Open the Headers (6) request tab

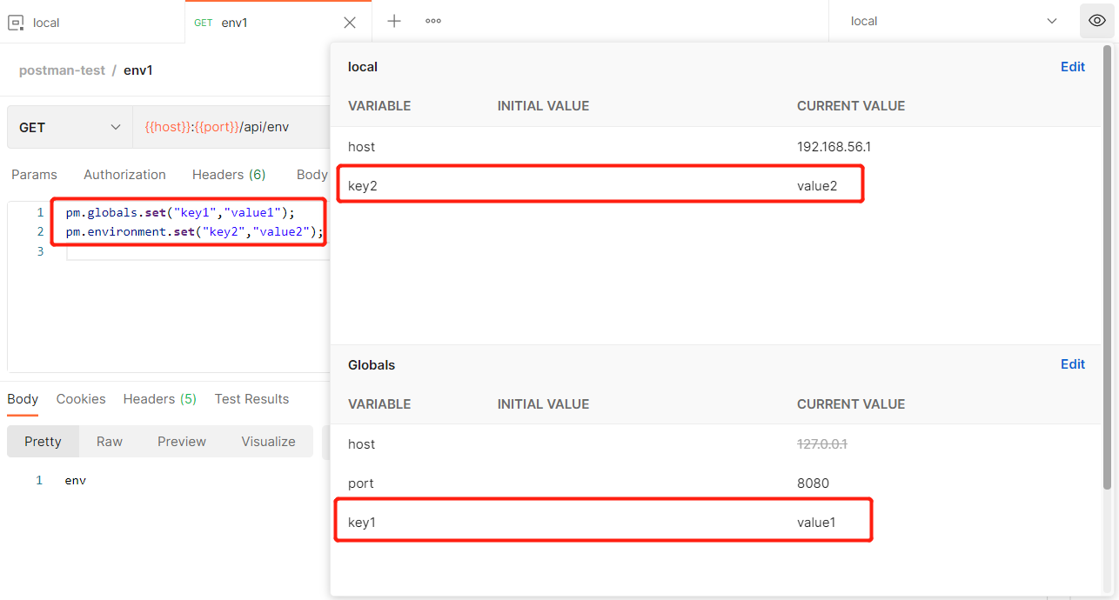coord(229,175)
